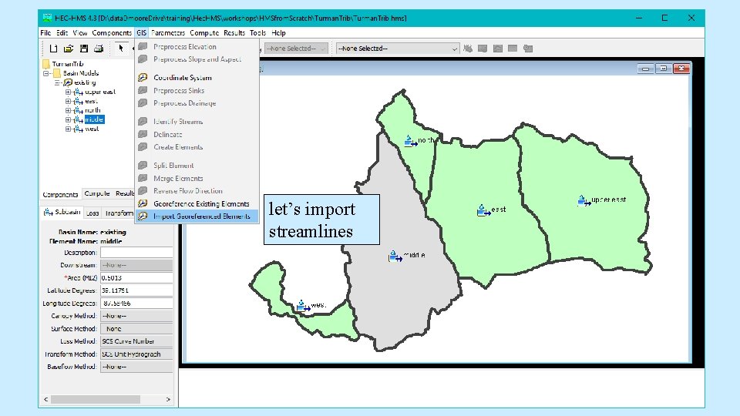
Task: Choose Coordinate System from GIS menu
Action: 197,77
